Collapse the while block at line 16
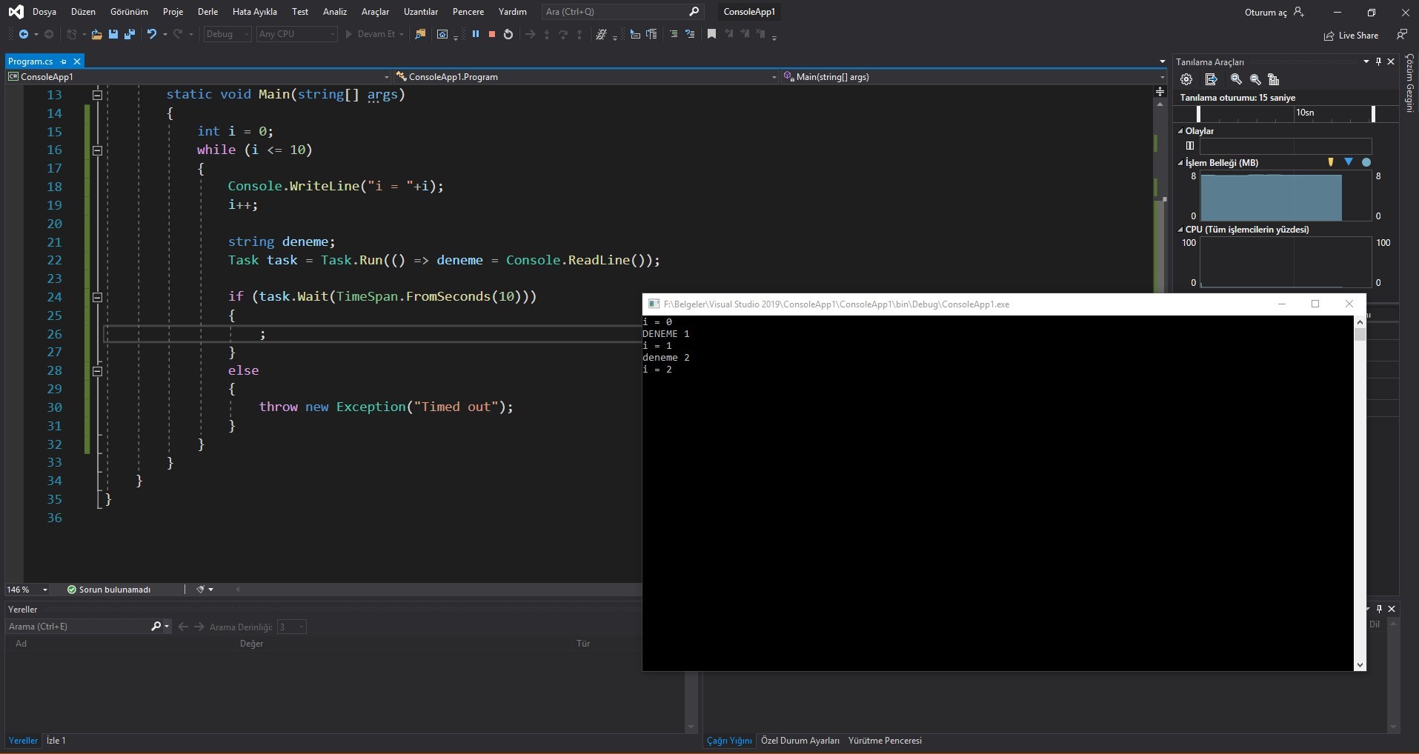 (x=97, y=150)
